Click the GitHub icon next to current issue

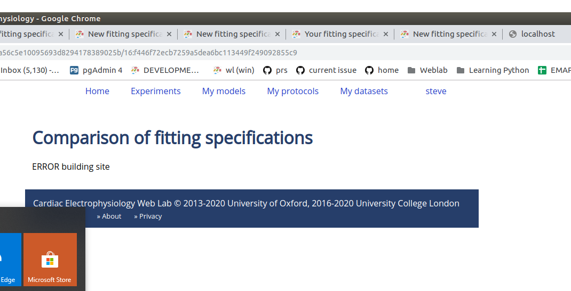300,70
